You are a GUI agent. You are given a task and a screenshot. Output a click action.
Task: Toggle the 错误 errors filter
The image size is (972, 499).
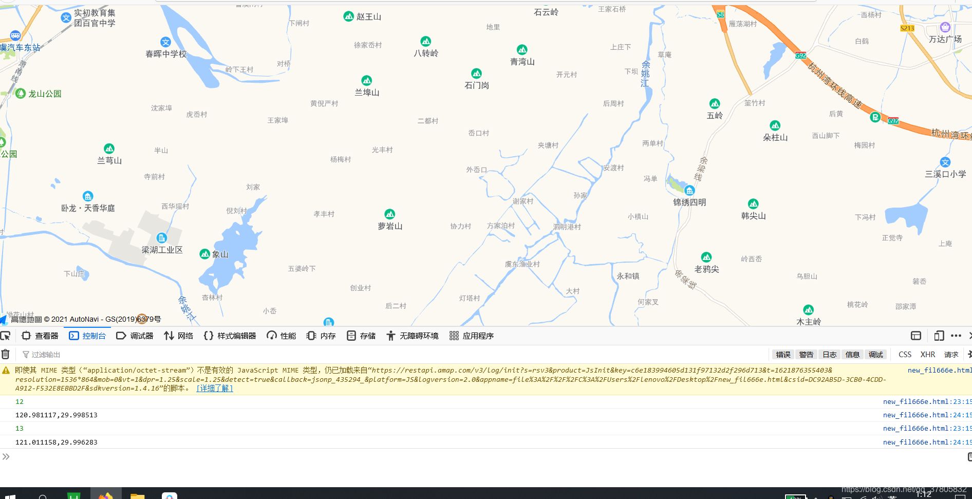click(783, 355)
